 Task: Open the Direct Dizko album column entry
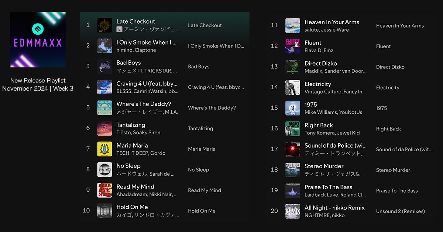click(x=390, y=67)
